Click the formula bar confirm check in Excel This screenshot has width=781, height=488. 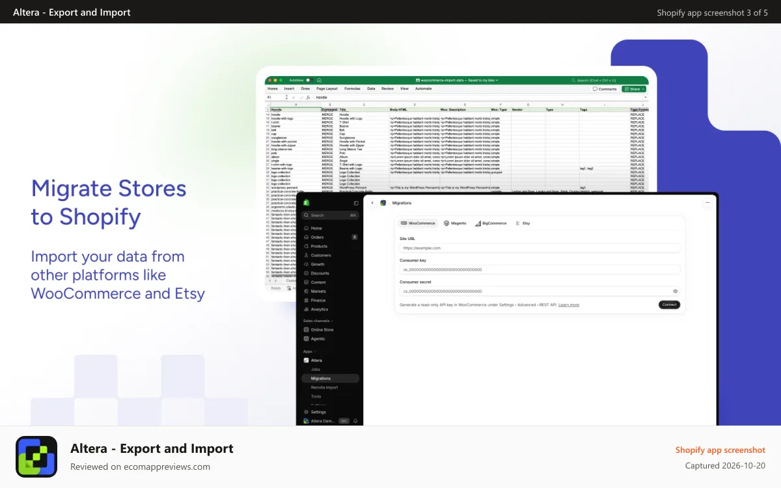coord(301,97)
